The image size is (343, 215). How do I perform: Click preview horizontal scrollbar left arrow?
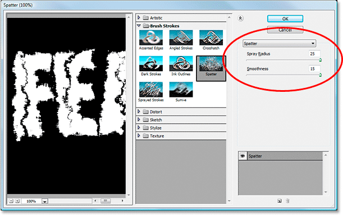coord(95,201)
